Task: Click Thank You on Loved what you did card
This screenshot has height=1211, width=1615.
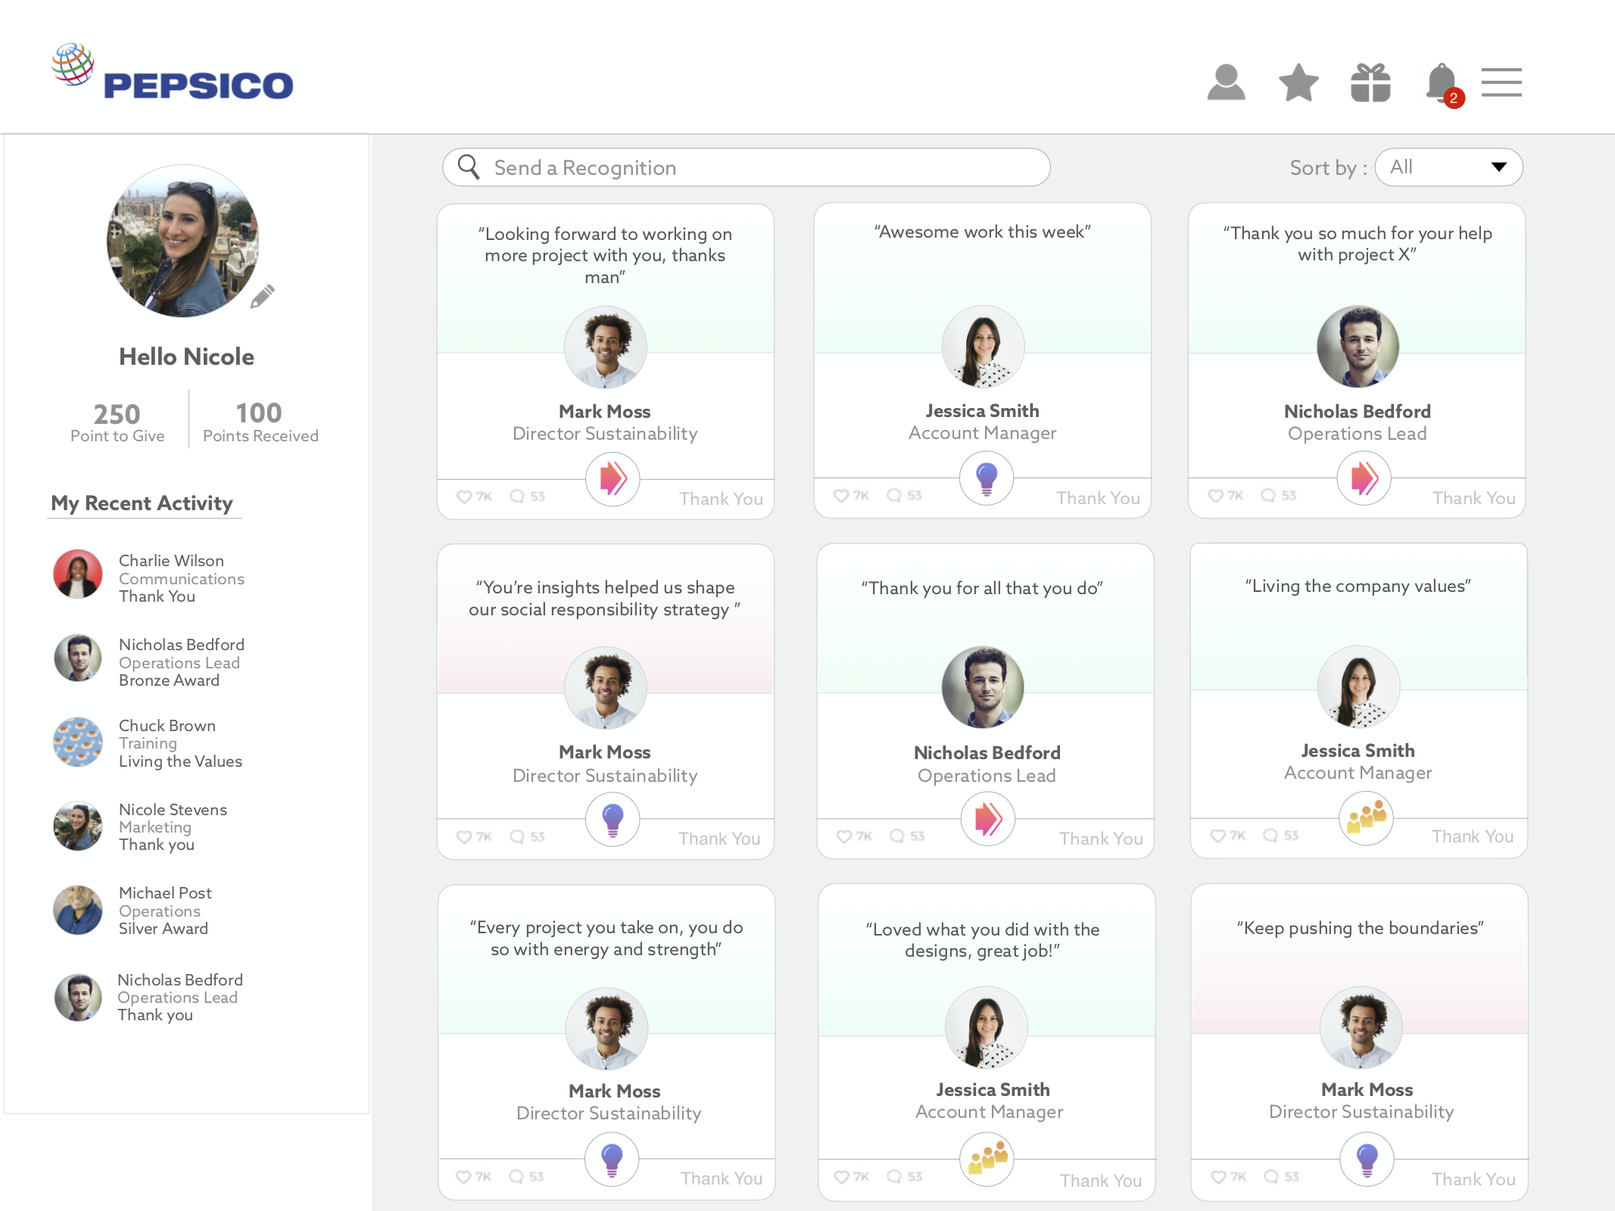Action: 1100,1181
